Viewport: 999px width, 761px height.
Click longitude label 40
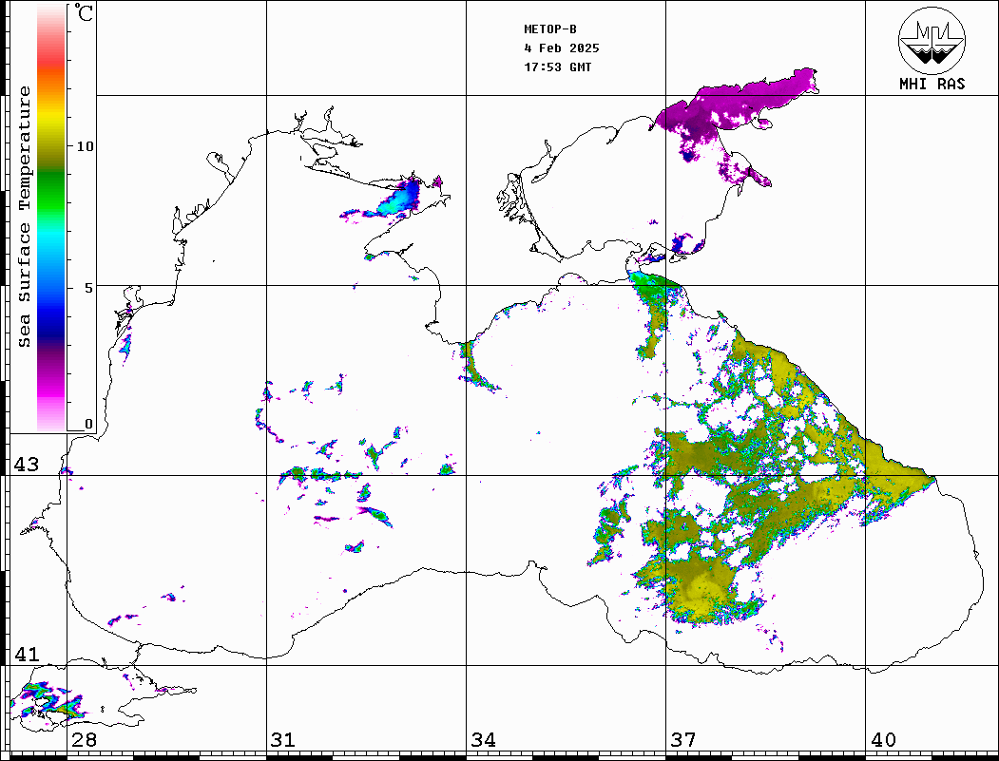[883, 740]
